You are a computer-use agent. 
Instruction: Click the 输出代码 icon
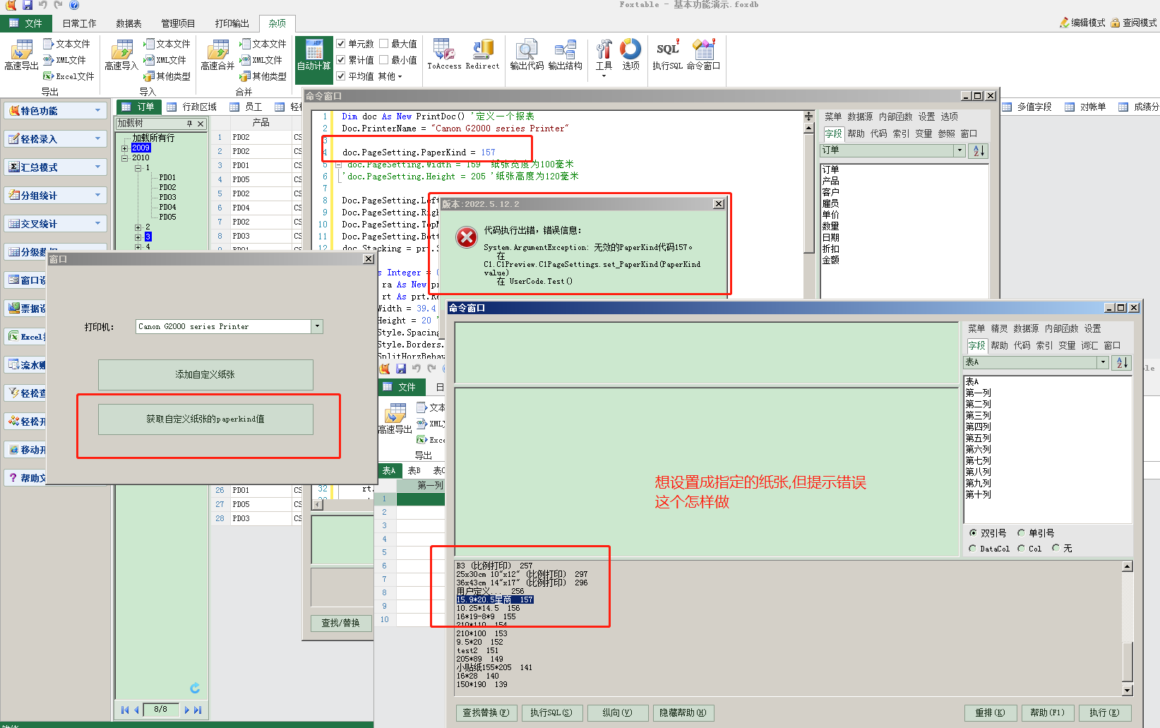pos(527,55)
